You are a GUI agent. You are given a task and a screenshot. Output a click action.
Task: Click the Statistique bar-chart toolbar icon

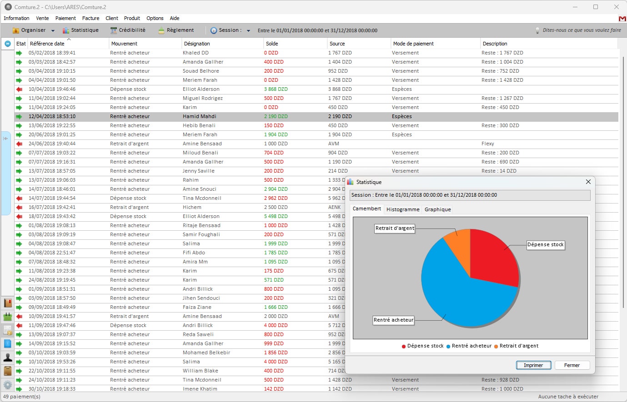click(x=66, y=30)
